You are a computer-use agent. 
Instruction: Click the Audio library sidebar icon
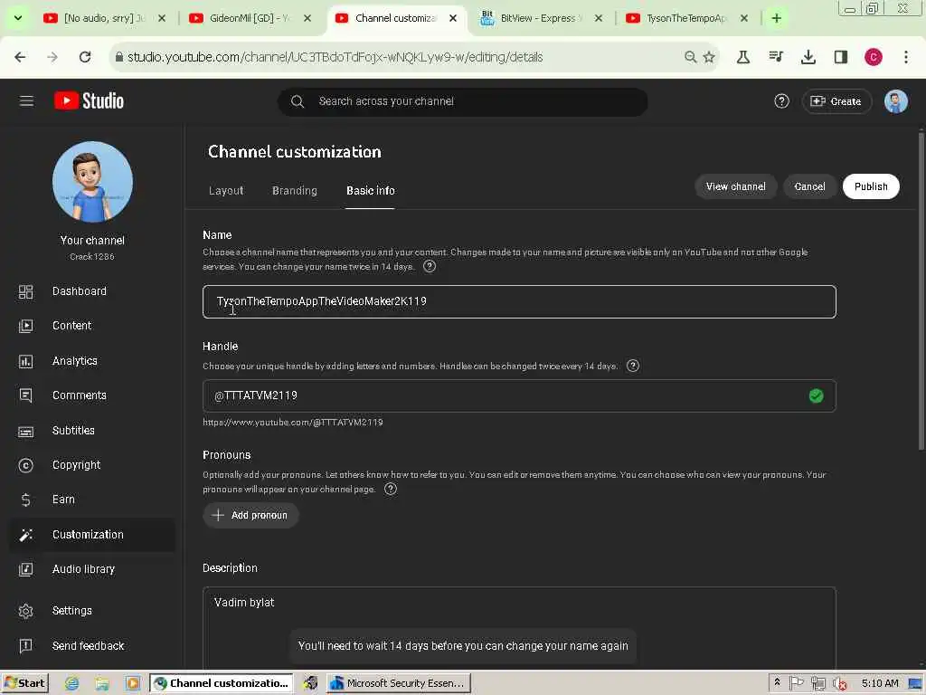point(25,569)
